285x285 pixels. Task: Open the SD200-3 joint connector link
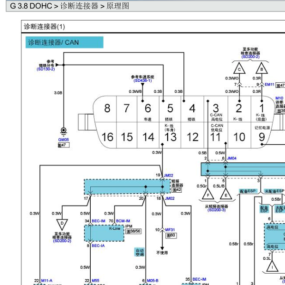click(216, 210)
